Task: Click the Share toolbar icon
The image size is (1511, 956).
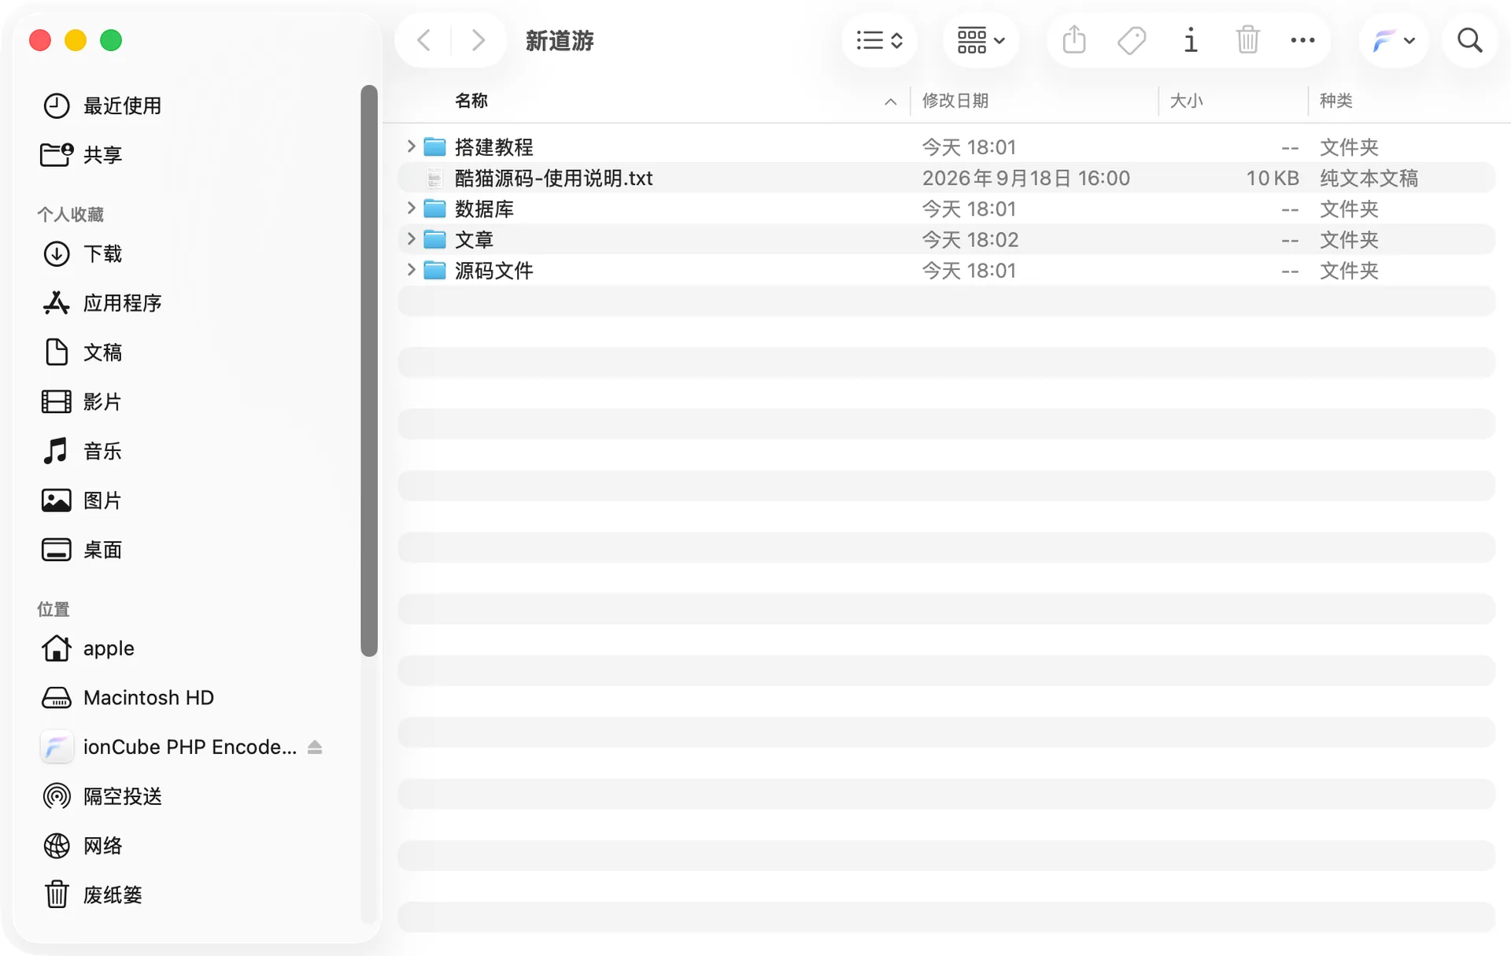Action: click(x=1074, y=40)
